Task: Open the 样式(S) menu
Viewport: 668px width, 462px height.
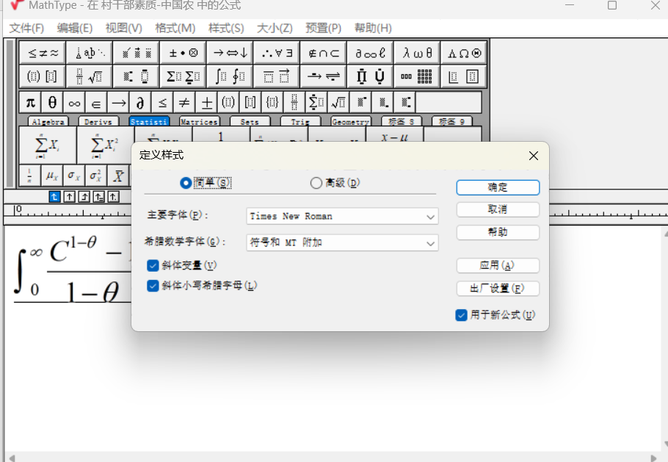Action: click(x=226, y=28)
